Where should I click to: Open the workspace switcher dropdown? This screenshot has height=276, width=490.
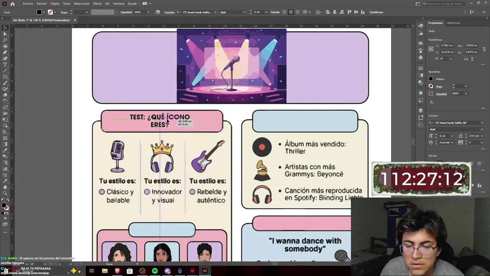point(147,3)
